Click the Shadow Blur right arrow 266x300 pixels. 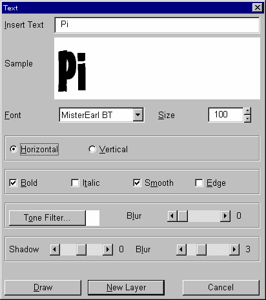pyautogui.click(x=234, y=250)
